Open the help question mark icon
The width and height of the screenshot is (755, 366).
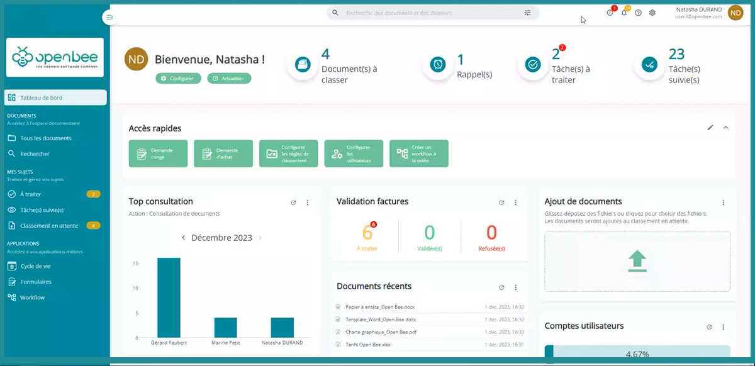tap(638, 13)
